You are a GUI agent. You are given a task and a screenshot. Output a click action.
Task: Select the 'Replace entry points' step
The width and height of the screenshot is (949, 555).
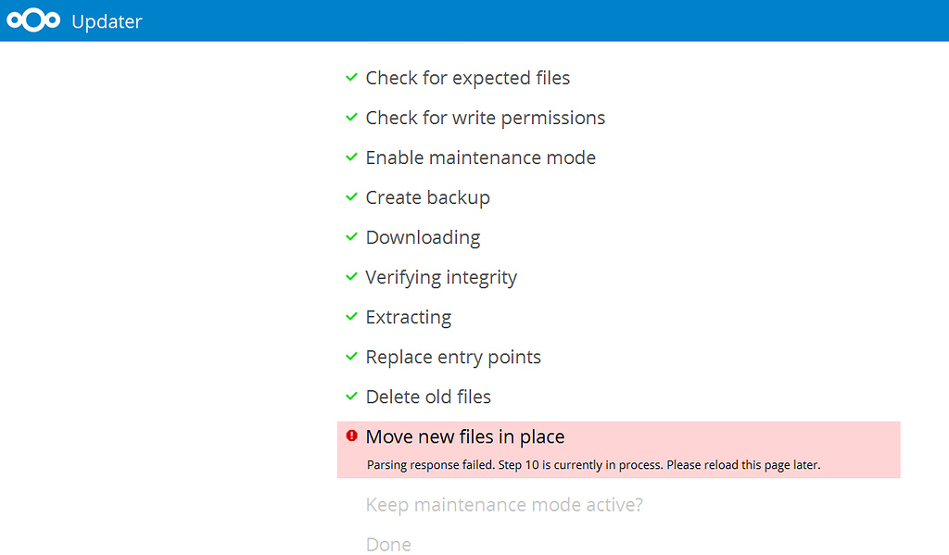coord(452,357)
